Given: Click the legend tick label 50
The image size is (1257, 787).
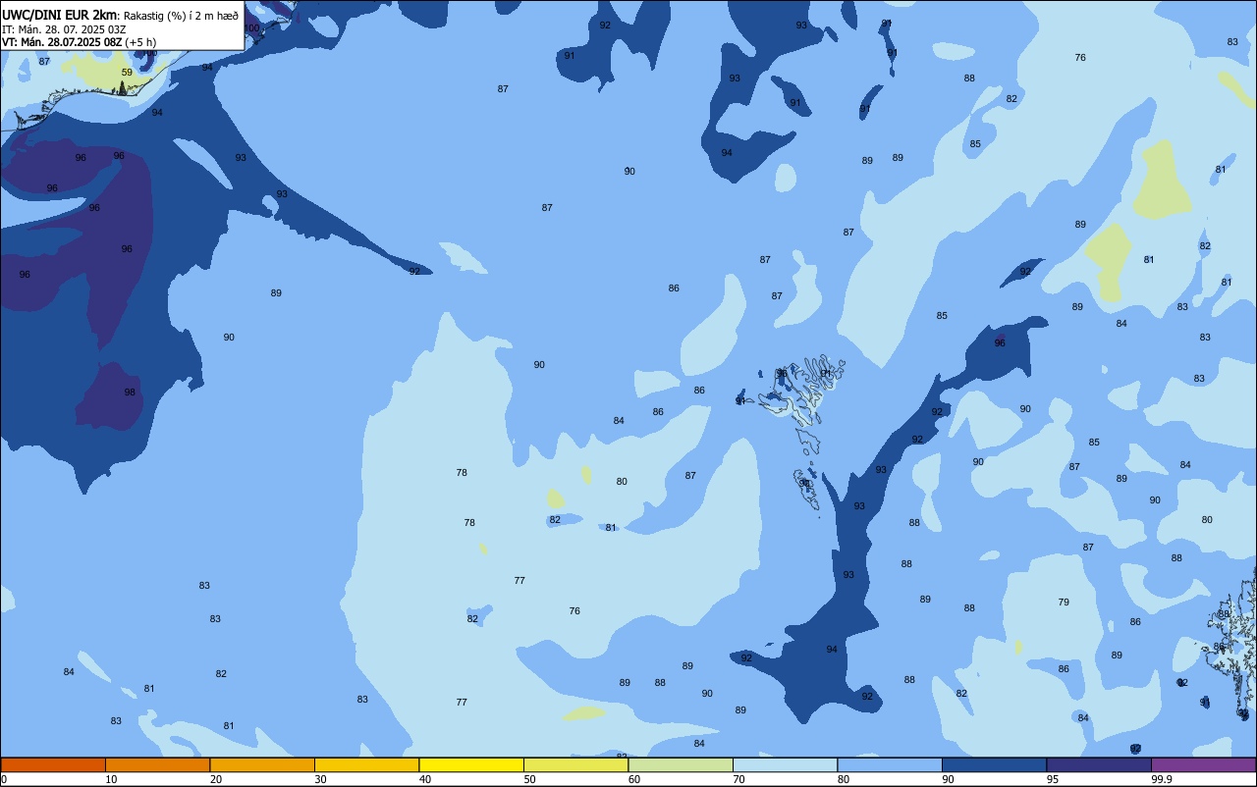Looking at the screenshot, I should point(530,780).
